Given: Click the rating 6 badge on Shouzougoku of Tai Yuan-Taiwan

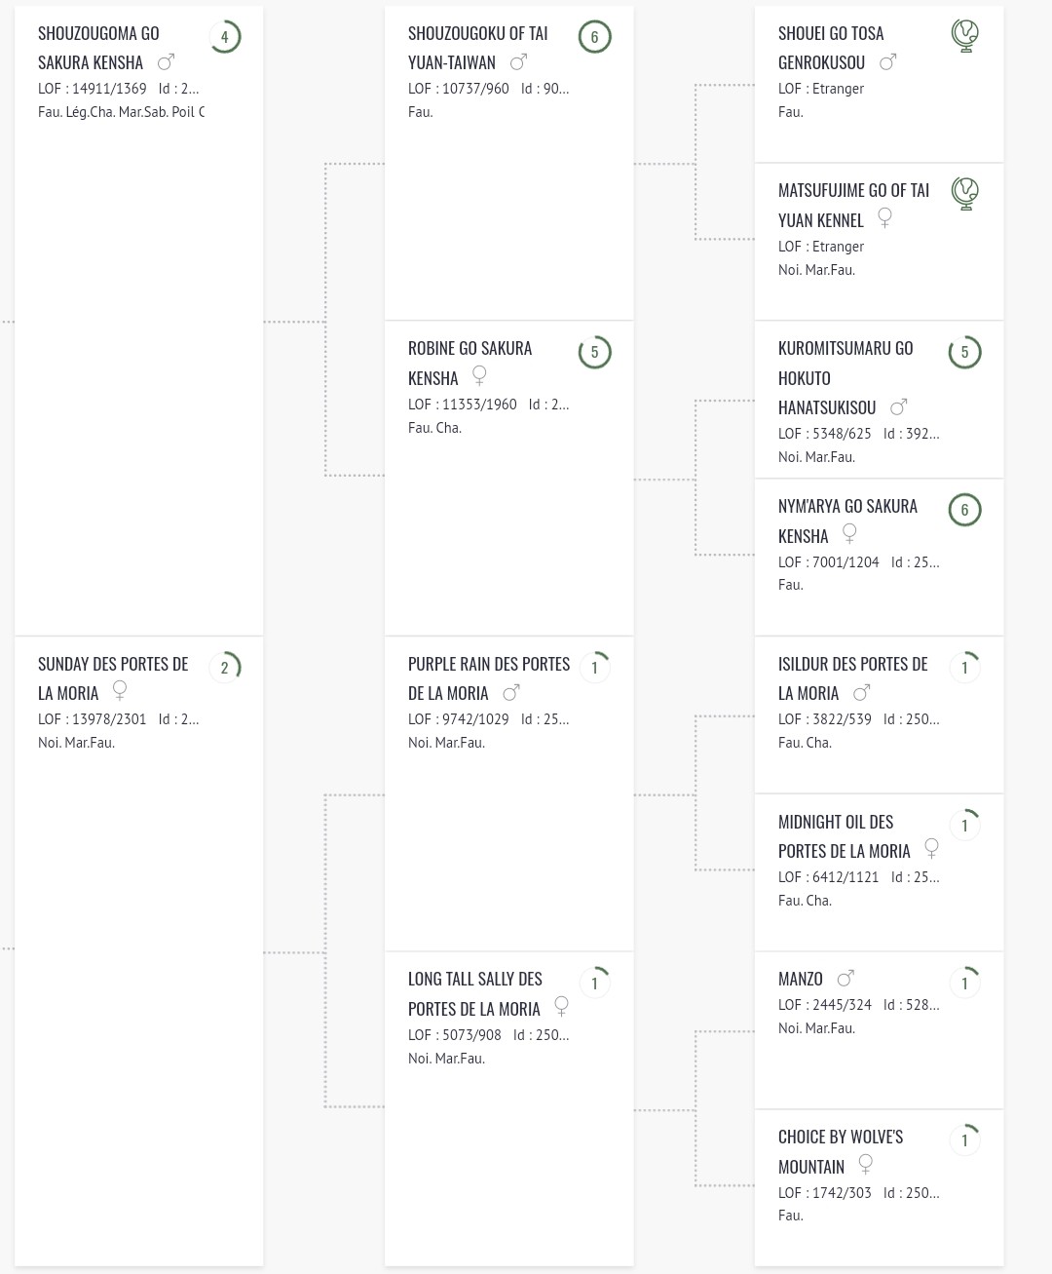Looking at the screenshot, I should tap(594, 38).
